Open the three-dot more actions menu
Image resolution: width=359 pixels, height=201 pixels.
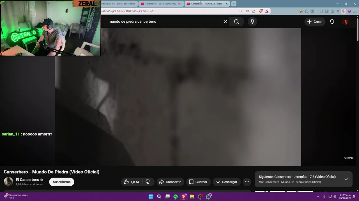(x=247, y=182)
